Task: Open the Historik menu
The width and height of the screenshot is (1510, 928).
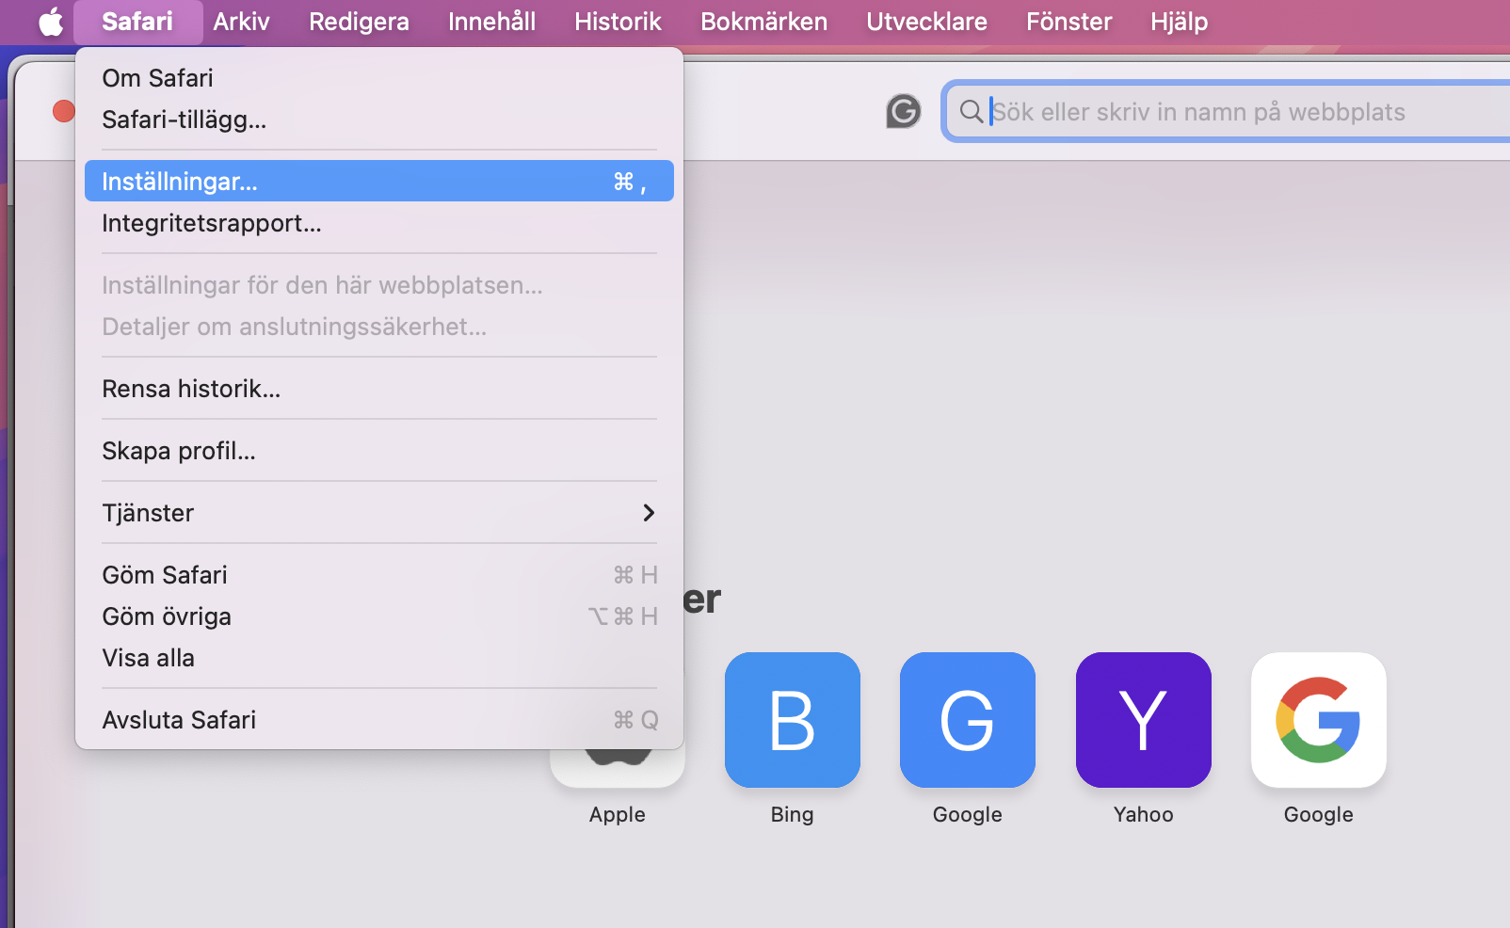Action: 618,22
